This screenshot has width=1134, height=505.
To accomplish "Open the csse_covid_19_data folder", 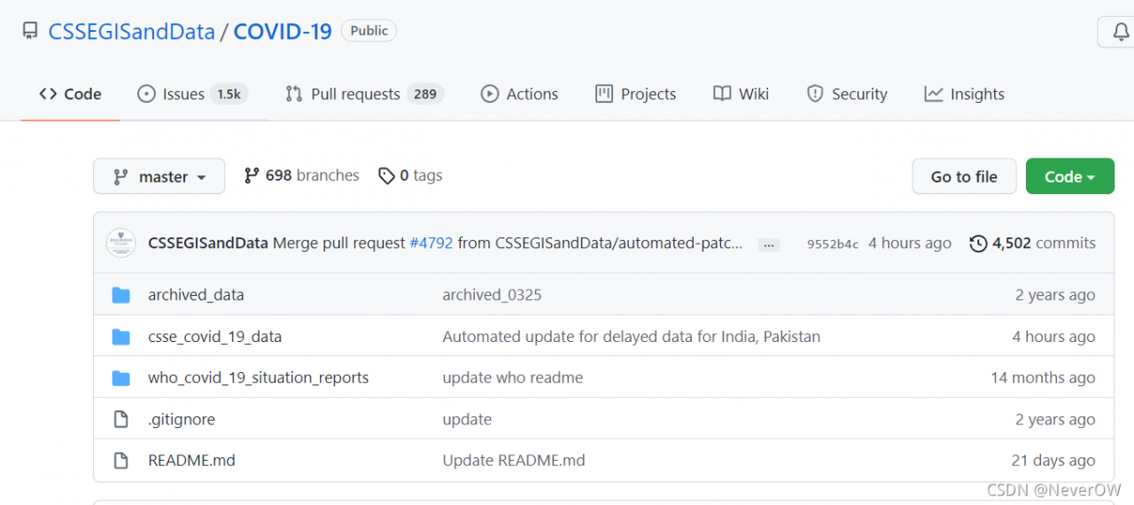I will pyautogui.click(x=215, y=337).
